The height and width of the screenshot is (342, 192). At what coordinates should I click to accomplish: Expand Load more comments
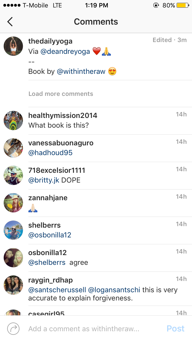tap(61, 94)
